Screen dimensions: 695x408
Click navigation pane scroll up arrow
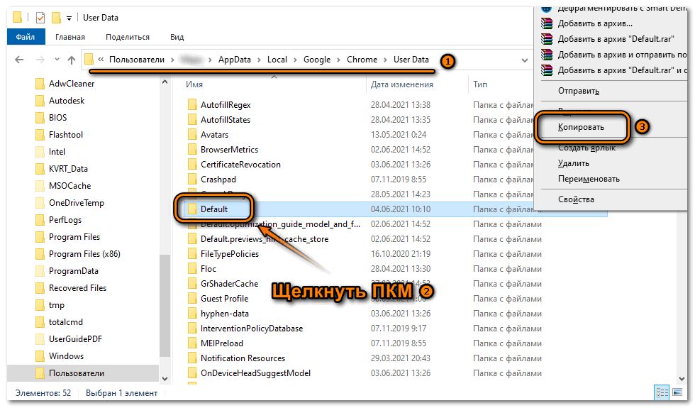point(165,82)
